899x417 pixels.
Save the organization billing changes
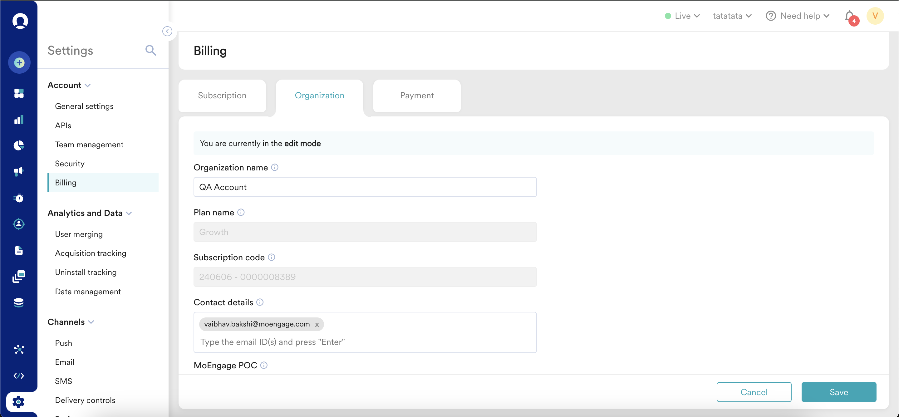[839, 392]
